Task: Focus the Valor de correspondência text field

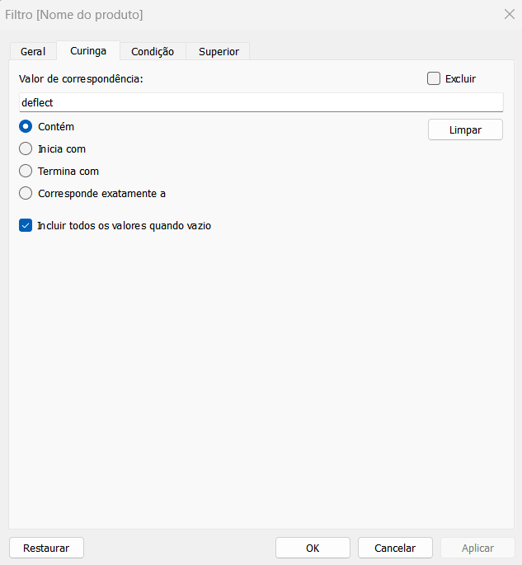Action: click(x=261, y=102)
